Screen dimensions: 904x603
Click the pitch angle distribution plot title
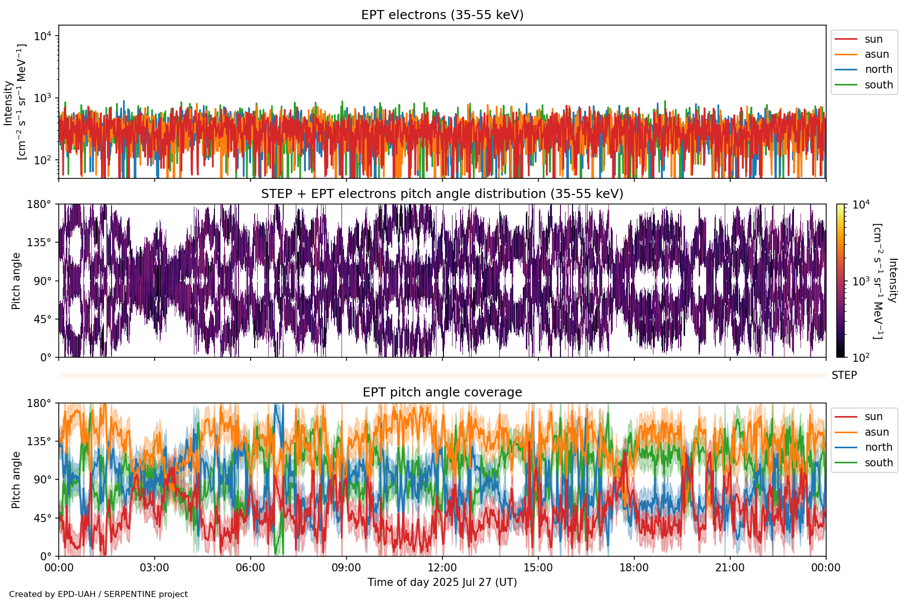tap(442, 194)
